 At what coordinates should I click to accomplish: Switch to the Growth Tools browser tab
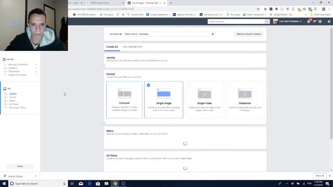tap(104, 3)
